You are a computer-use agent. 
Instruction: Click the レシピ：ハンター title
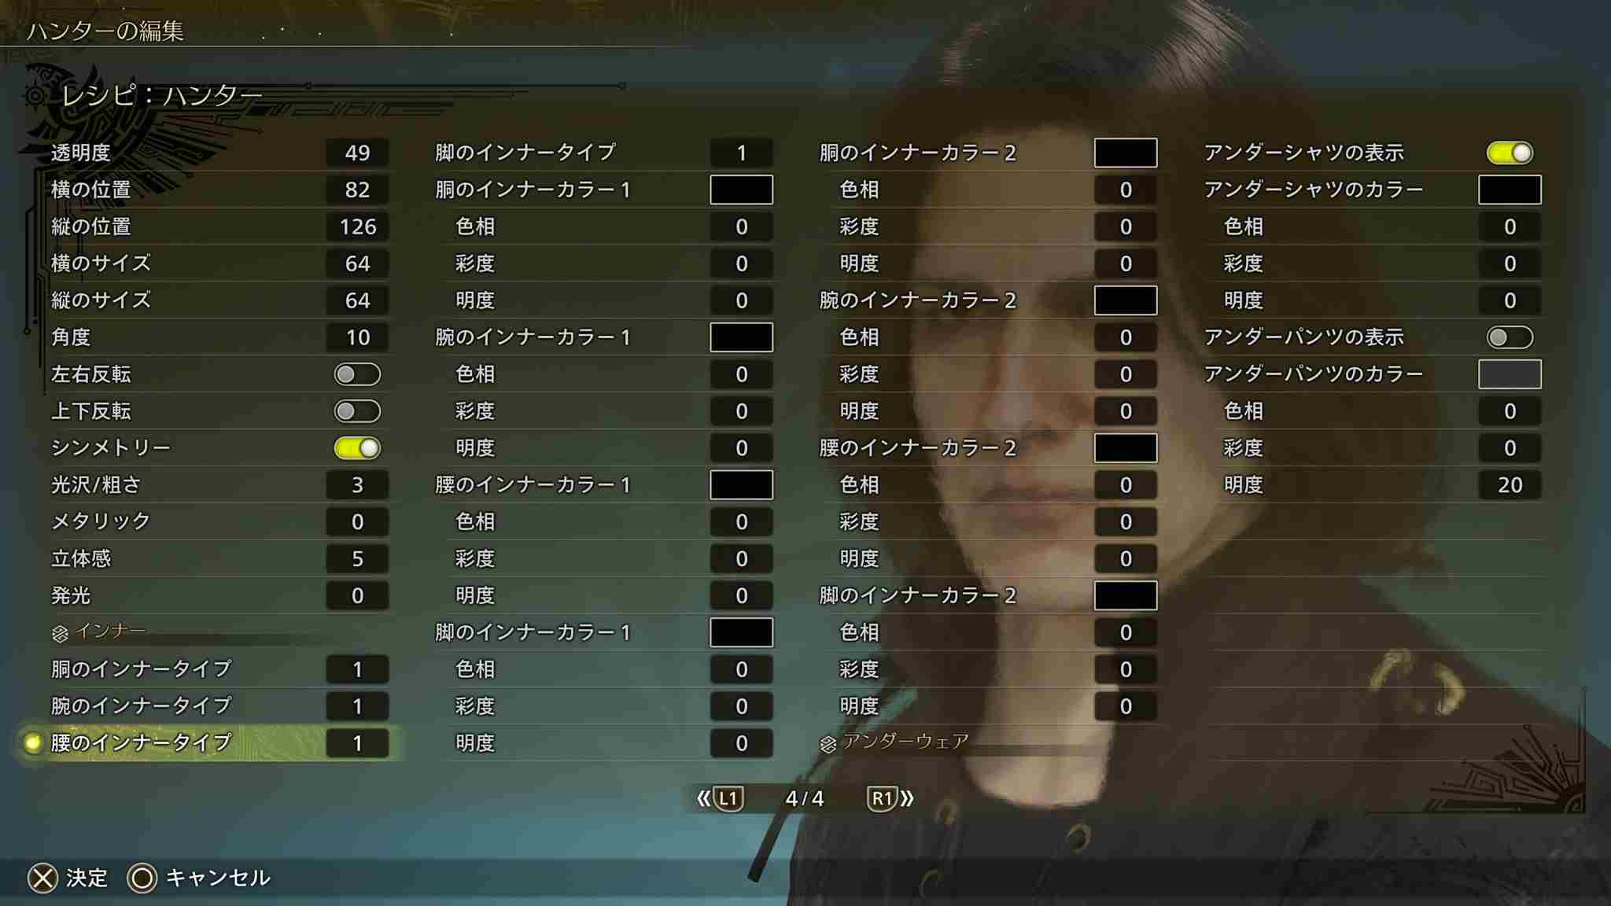pyautogui.click(x=161, y=96)
